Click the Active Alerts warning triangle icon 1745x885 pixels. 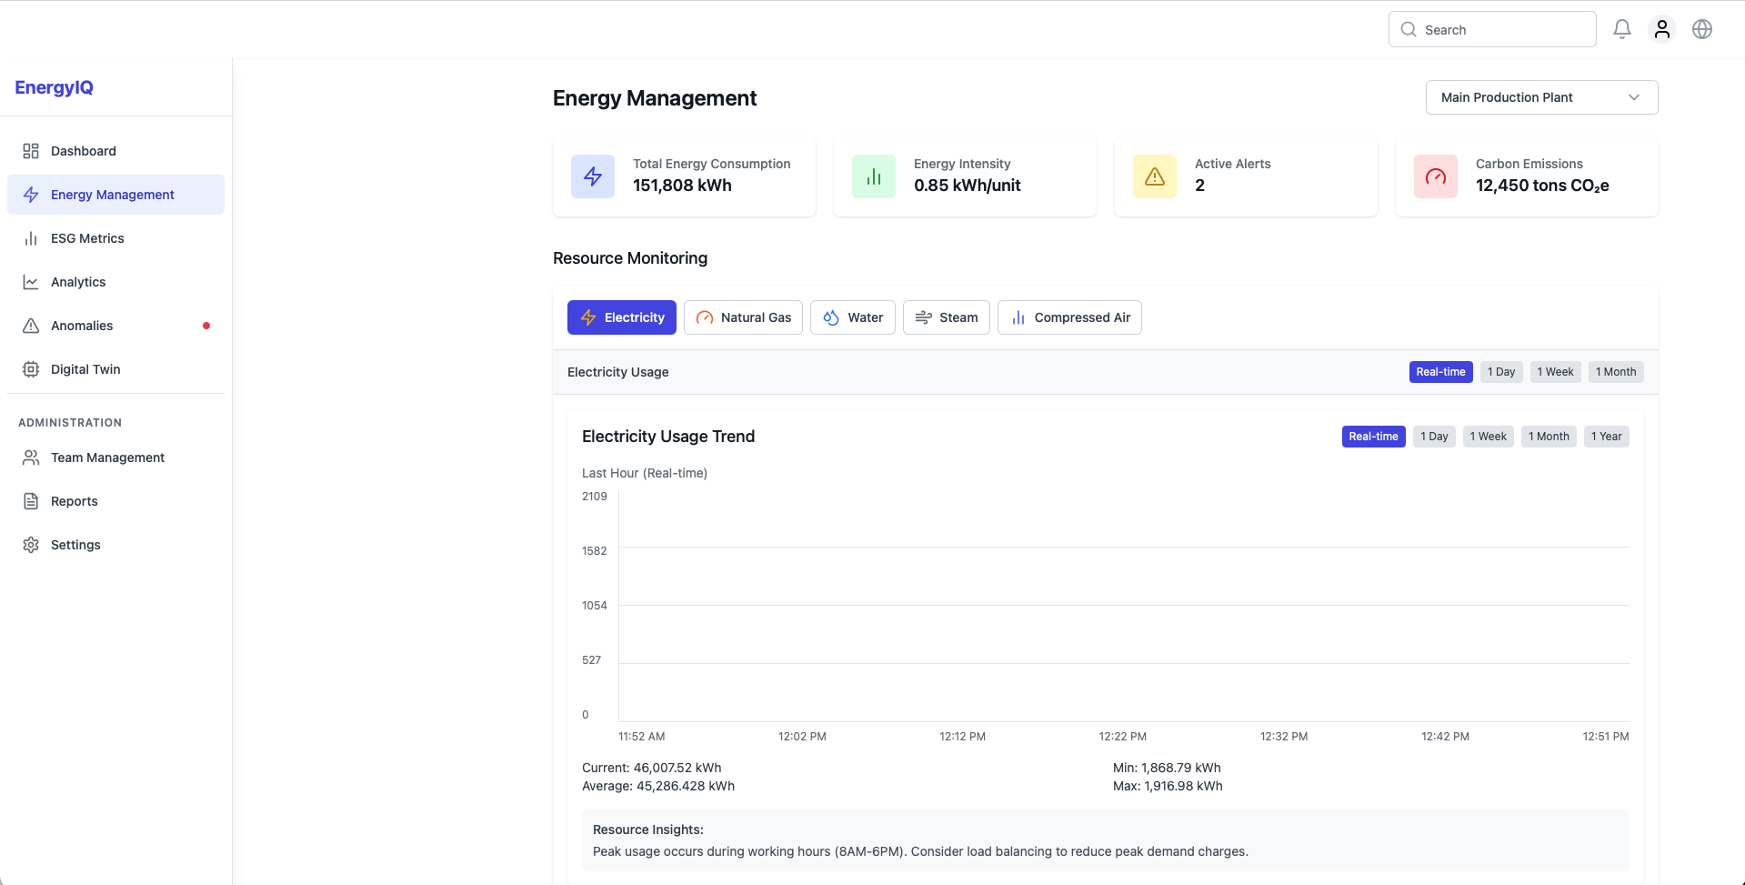coord(1154,176)
